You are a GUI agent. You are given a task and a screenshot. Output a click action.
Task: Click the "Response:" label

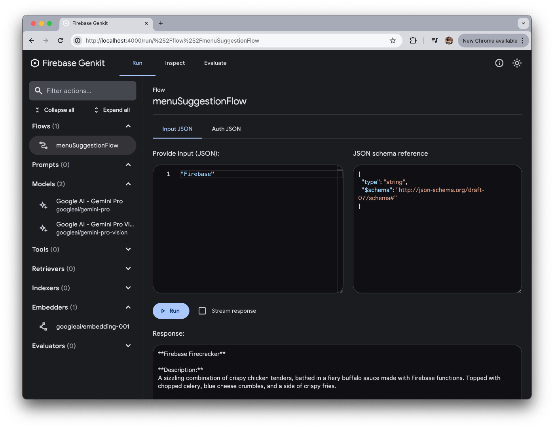tap(169, 333)
